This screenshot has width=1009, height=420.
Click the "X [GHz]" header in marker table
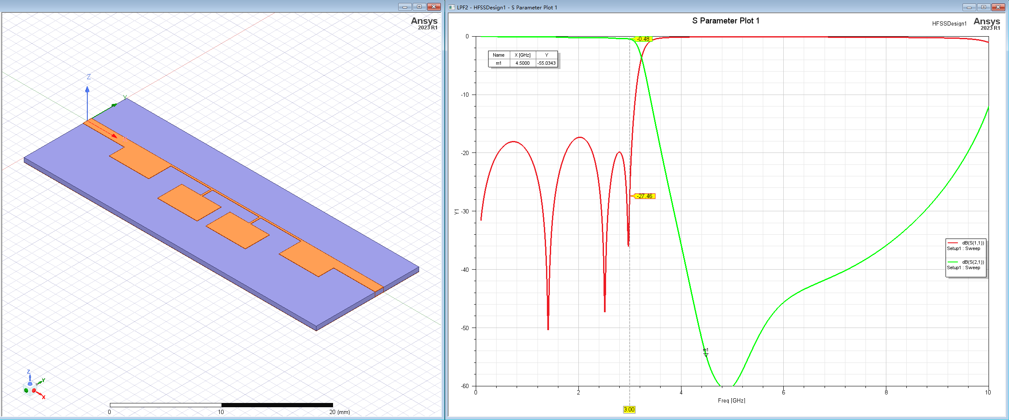[523, 55]
